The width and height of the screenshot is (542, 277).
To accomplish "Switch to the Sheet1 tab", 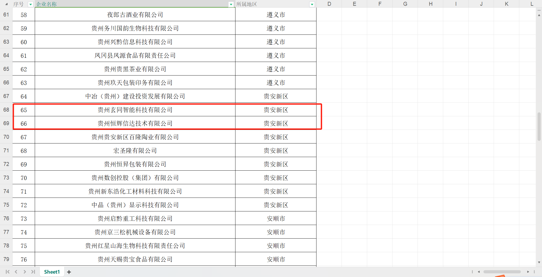I will 52,272.
